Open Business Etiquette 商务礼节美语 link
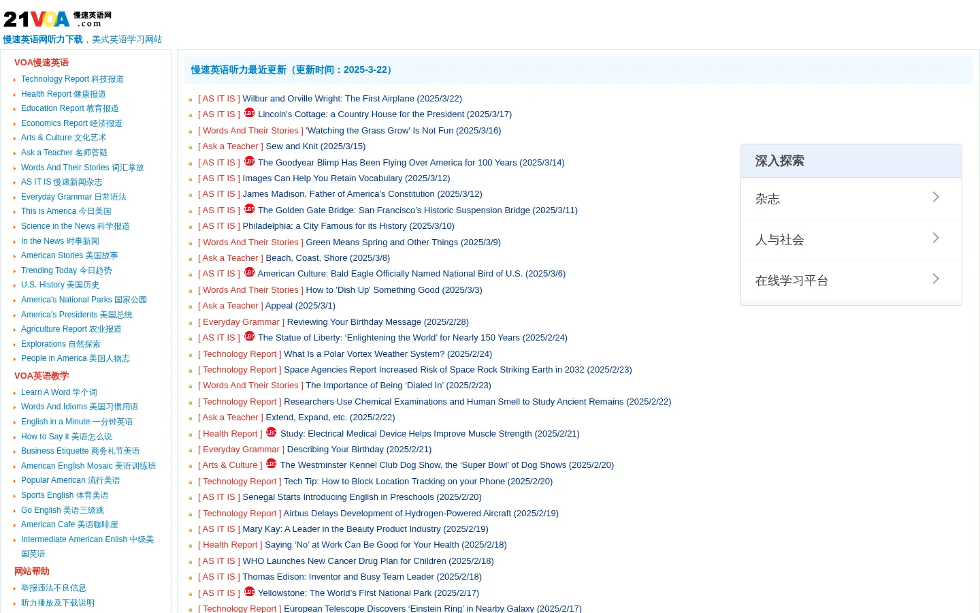980x613 pixels. pos(80,451)
